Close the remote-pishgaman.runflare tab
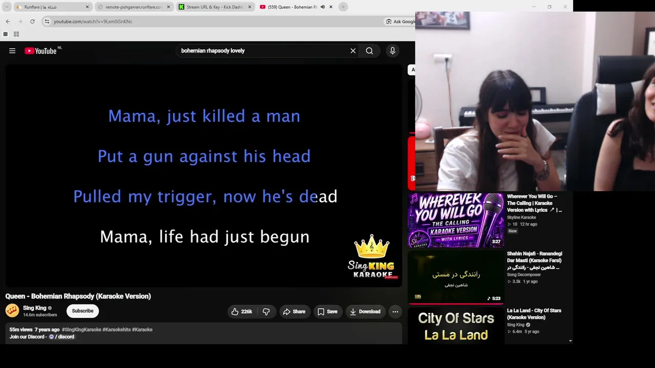 pos(168,7)
